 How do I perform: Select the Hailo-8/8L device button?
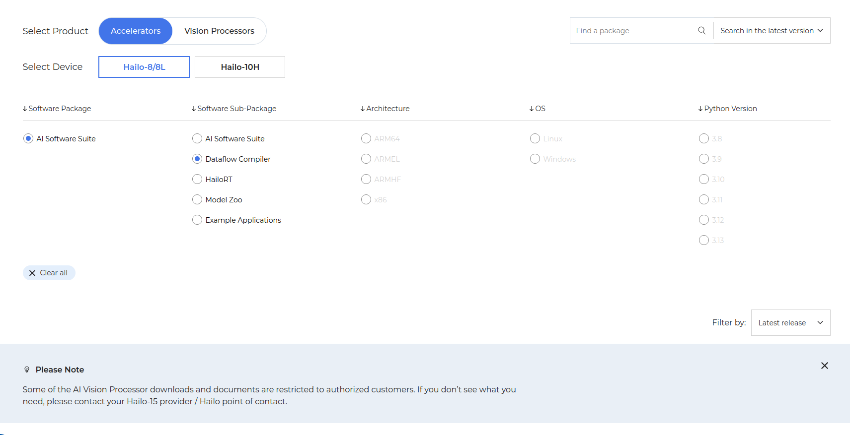(144, 67)
